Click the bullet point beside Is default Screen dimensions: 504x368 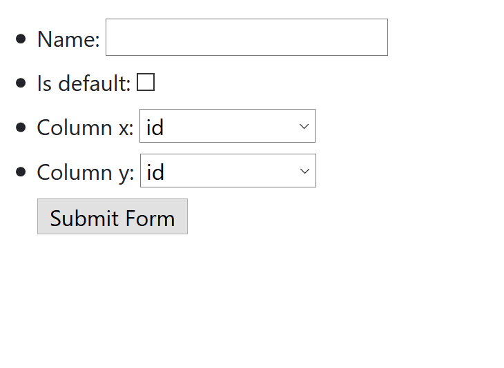[21, 83]
